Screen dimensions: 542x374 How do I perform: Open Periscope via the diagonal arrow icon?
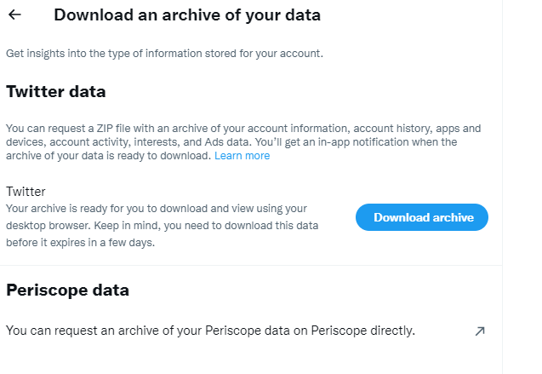tap(479, 331)
